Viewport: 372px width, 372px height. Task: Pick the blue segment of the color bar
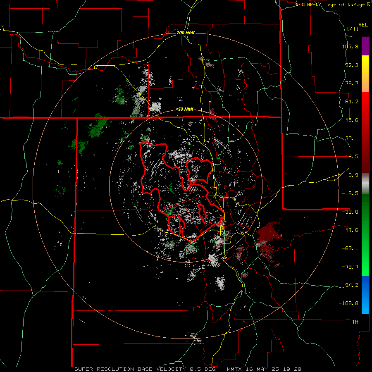coord(365,295)
